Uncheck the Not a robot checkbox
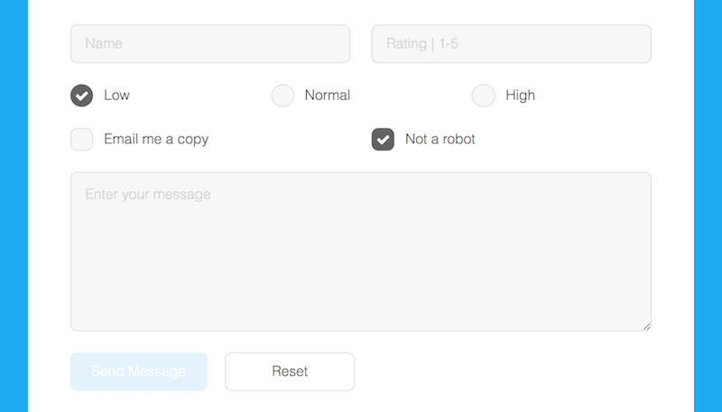The width and height of the screenshot is (722, 412). click(x=383, y=140)
